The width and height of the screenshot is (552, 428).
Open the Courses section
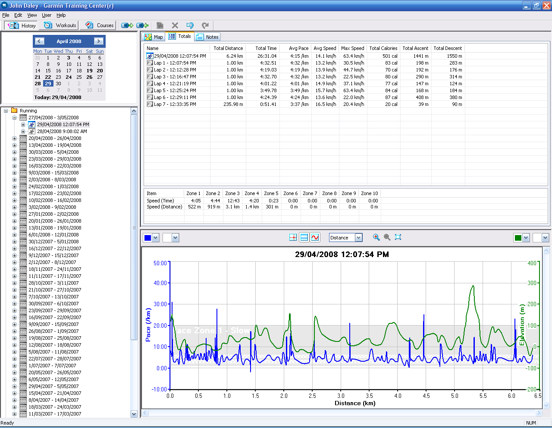(100, 25)
